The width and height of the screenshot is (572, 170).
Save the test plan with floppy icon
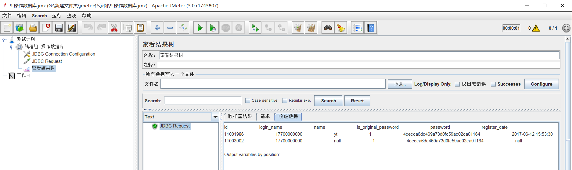pos(59,28)
